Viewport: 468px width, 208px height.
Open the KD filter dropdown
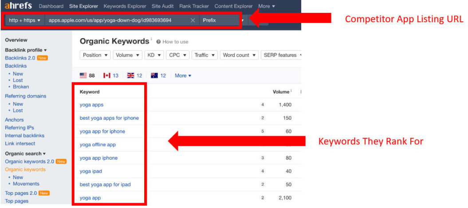click(154, 55)
